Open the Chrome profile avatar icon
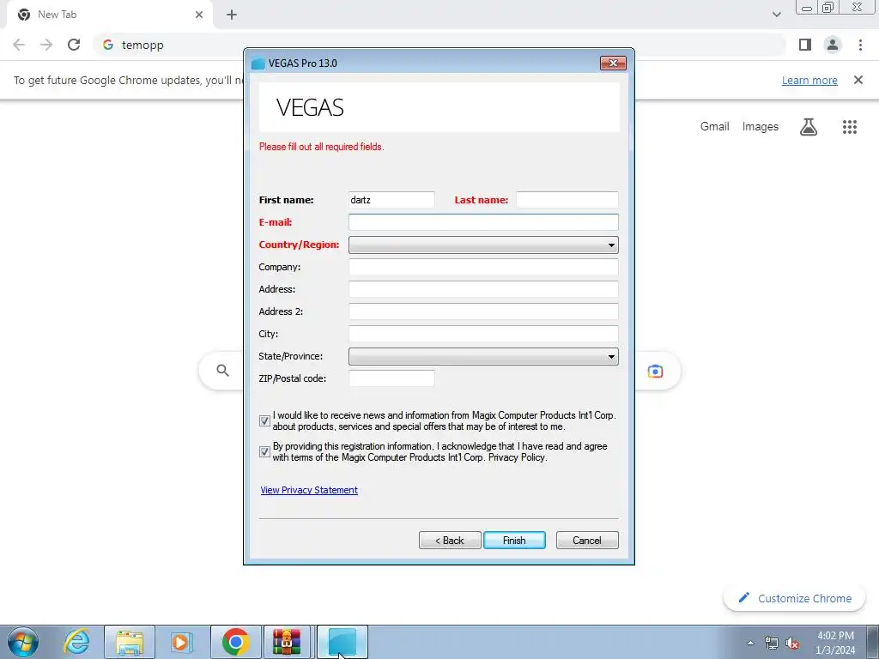The image size is (879, 659). [x=833, y=45]
